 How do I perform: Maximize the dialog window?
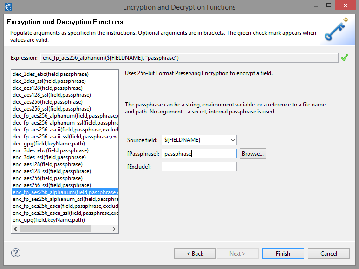329,5
